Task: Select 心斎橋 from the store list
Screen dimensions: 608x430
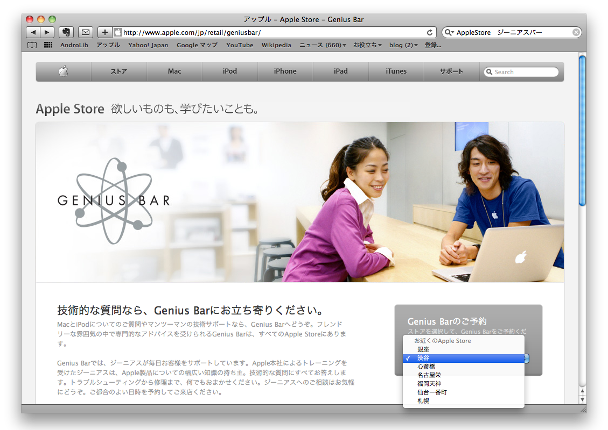Action: pyautogui.click(x=464, y=367)
